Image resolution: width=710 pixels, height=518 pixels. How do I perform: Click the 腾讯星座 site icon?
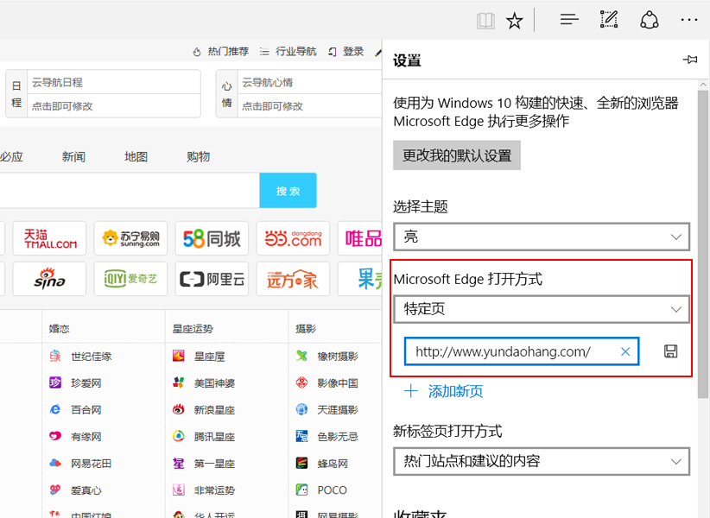pos(179,436)
